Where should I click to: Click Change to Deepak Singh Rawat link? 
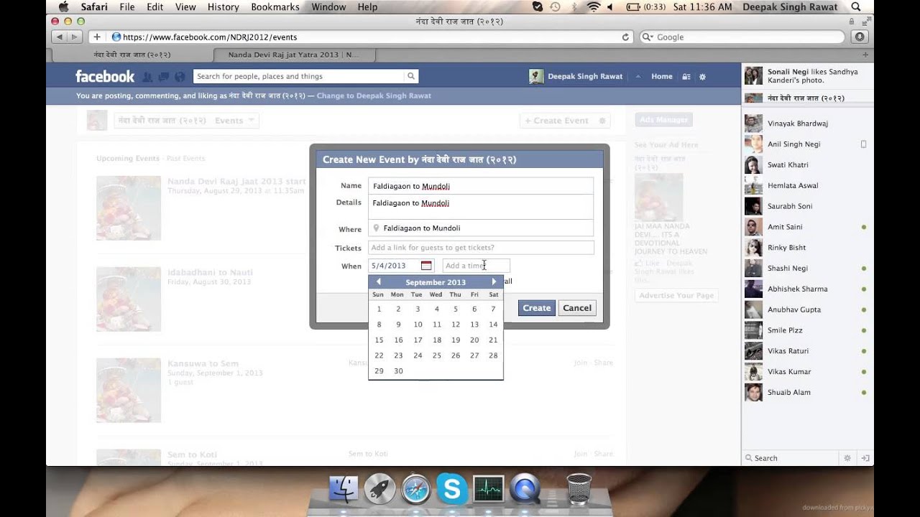point(374,96)
